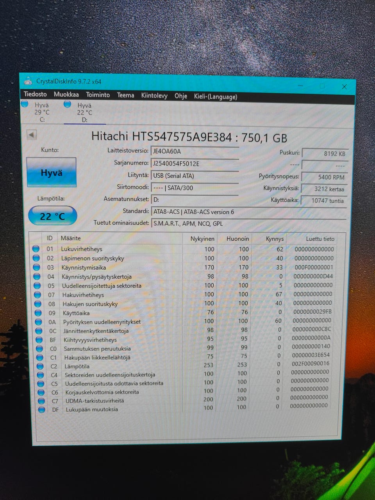Screen dimensions: 375x500
Task: Open the Kiintolevy menu
Action: pyautogui.click(x=154, y=96)
